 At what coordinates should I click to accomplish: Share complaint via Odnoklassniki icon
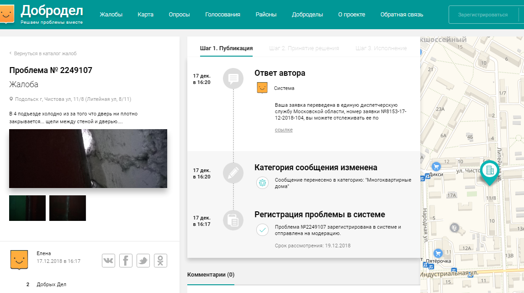point(160,261)
